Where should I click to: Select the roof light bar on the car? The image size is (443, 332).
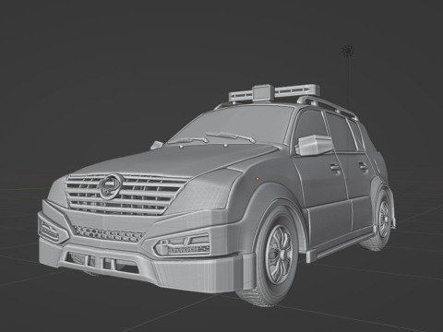coord(274,92)
